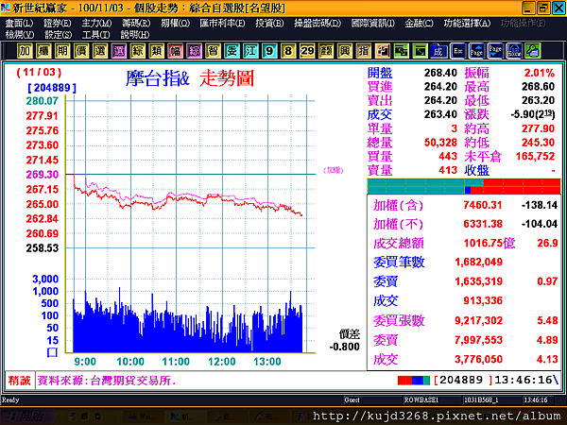Image resolution: width=567 pixels, height=425 pixels.
Task: Click the 智 toolbar icon
Action: pyautogui.click(x=213, y=51)
